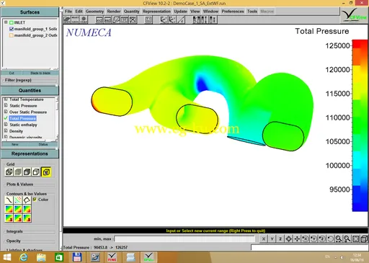Image resolution: width=369 pixels, height=263 pixels.
Task: Click the four-arrow translate view icon
Action: (x=297, y=239)
